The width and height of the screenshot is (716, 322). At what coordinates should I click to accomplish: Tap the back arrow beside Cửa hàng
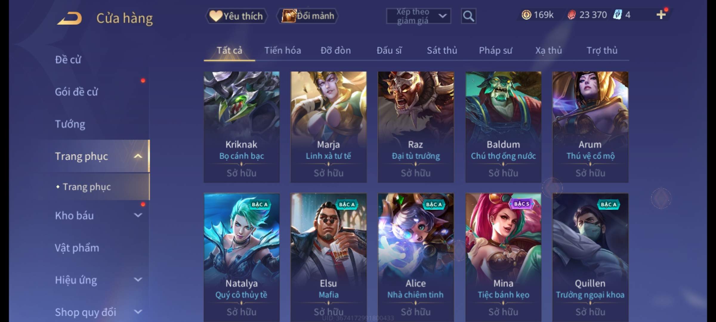point(70,18)
